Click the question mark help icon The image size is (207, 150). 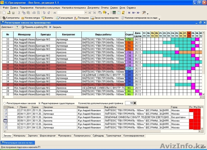point(17,27)
